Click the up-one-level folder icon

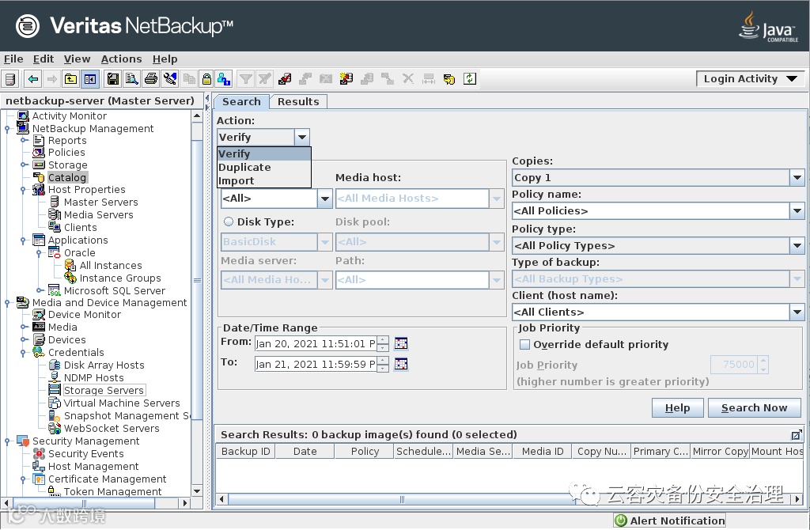(x=70, y=79)
